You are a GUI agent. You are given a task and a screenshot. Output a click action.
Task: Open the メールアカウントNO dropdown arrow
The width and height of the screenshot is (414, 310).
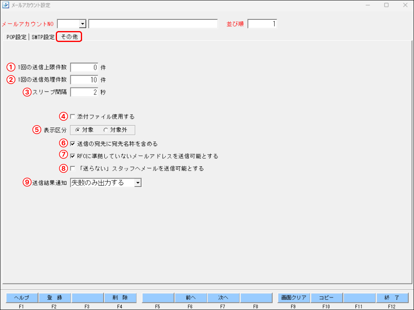[x=82, y=24]
